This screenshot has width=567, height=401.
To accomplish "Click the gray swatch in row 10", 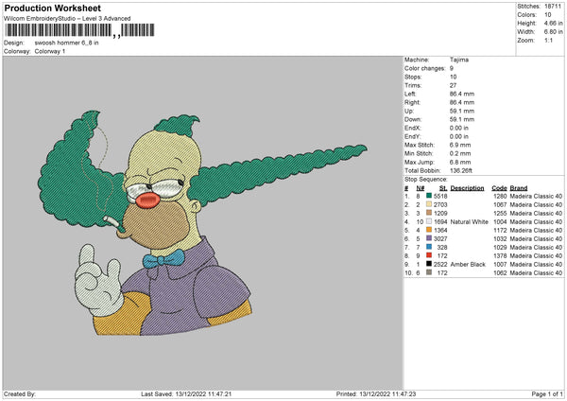I will point(429,272).
